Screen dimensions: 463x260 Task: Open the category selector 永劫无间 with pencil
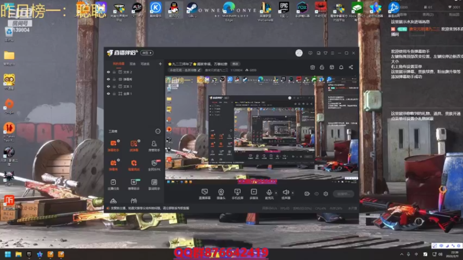[185, 70]
